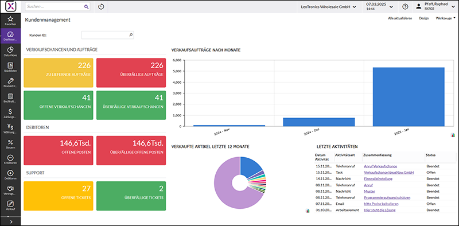This screenshot has width=459, height=226.
Task: Open the Produkt wrench icon module
Action: pos(10,83)
